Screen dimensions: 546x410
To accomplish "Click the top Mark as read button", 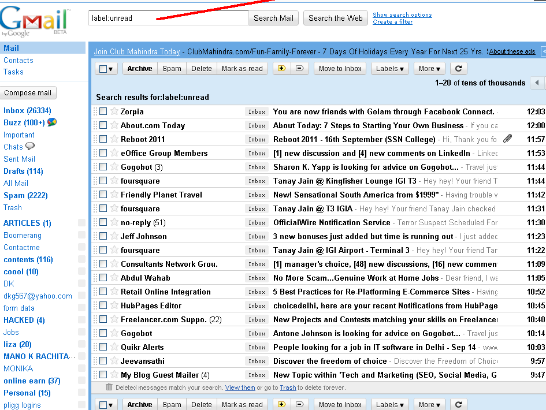I will point(242,69).
